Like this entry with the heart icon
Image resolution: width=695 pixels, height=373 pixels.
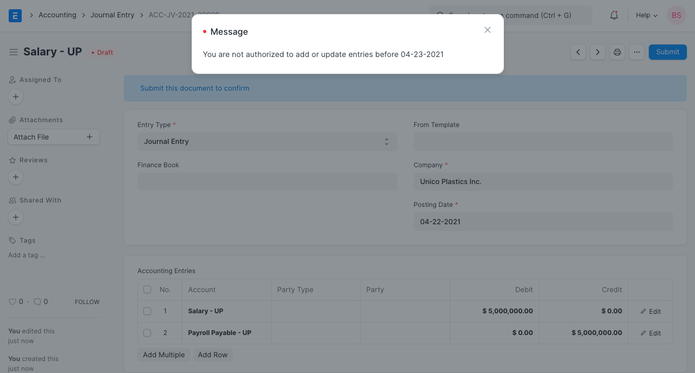(x=11, y=301)
